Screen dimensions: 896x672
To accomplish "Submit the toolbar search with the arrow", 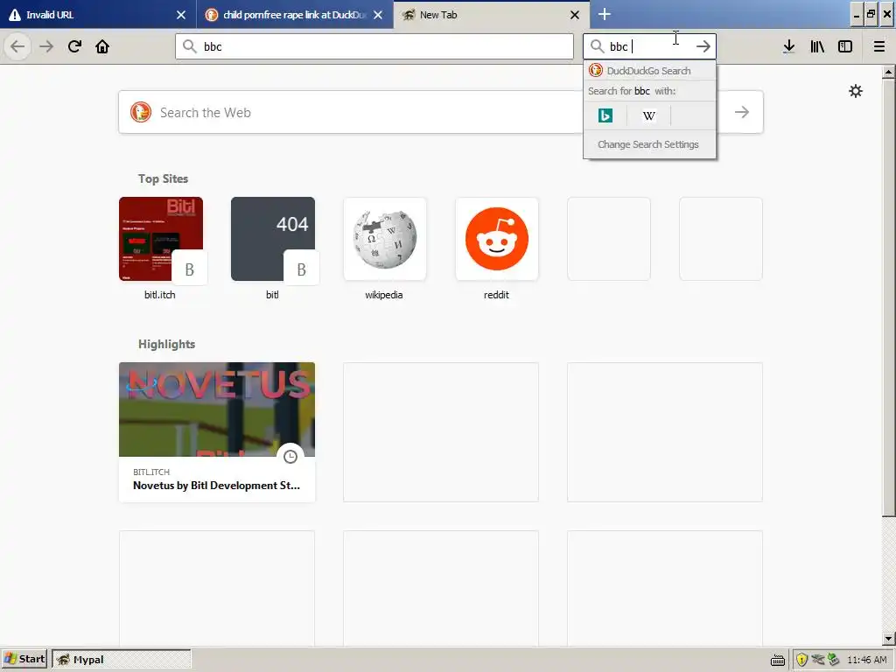I will (x=703, y=46).
